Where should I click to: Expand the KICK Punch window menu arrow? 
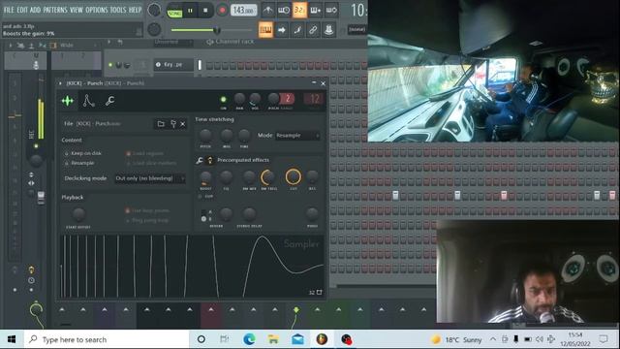pyautogui.click(x=60, y=83)
